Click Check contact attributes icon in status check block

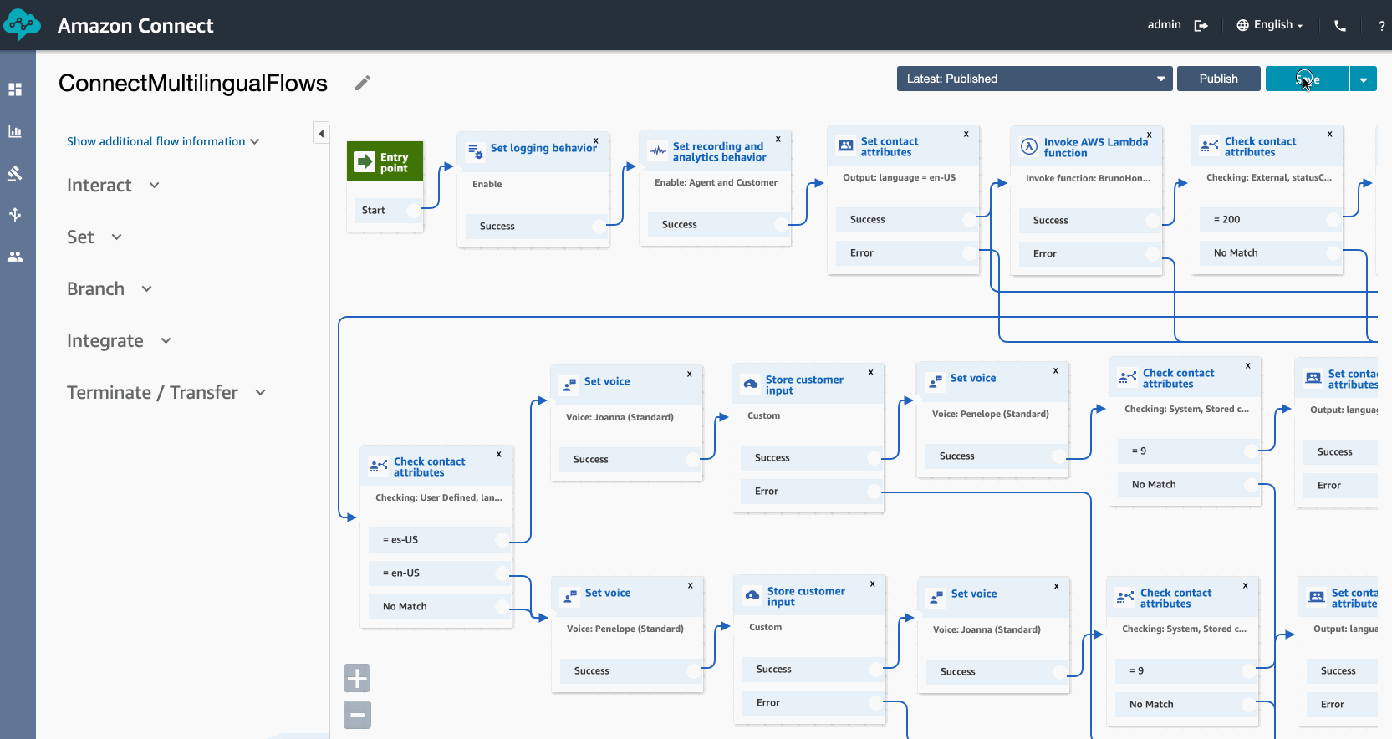[1210, 145]
